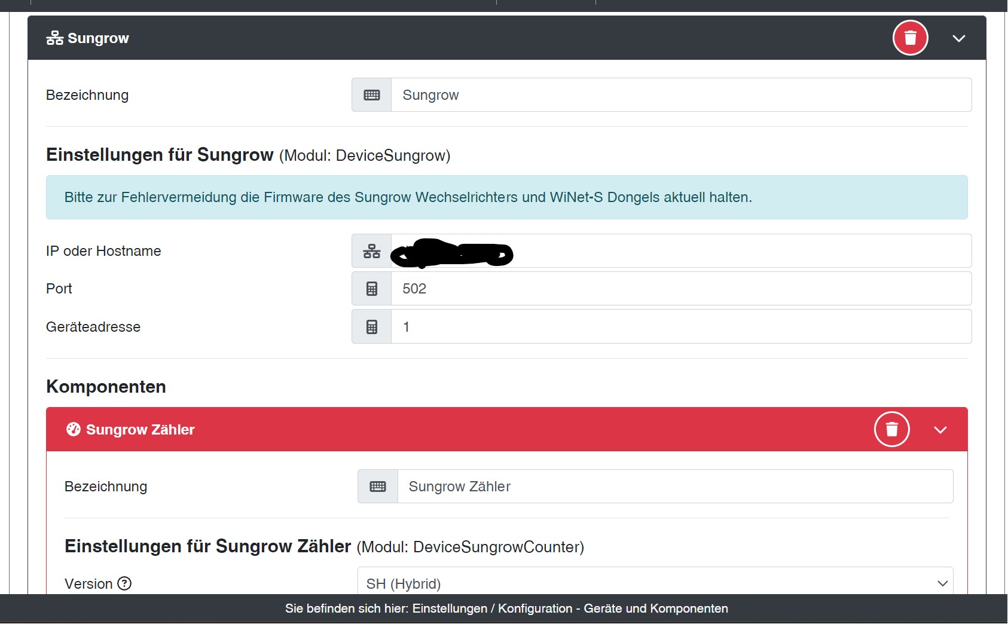Click the IP oder Hostname label

103,251
